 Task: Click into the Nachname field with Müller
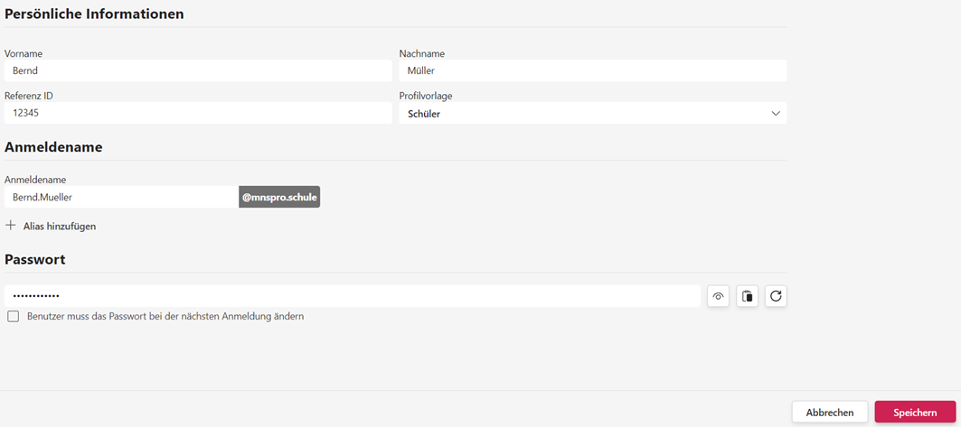tap(592, 70)
